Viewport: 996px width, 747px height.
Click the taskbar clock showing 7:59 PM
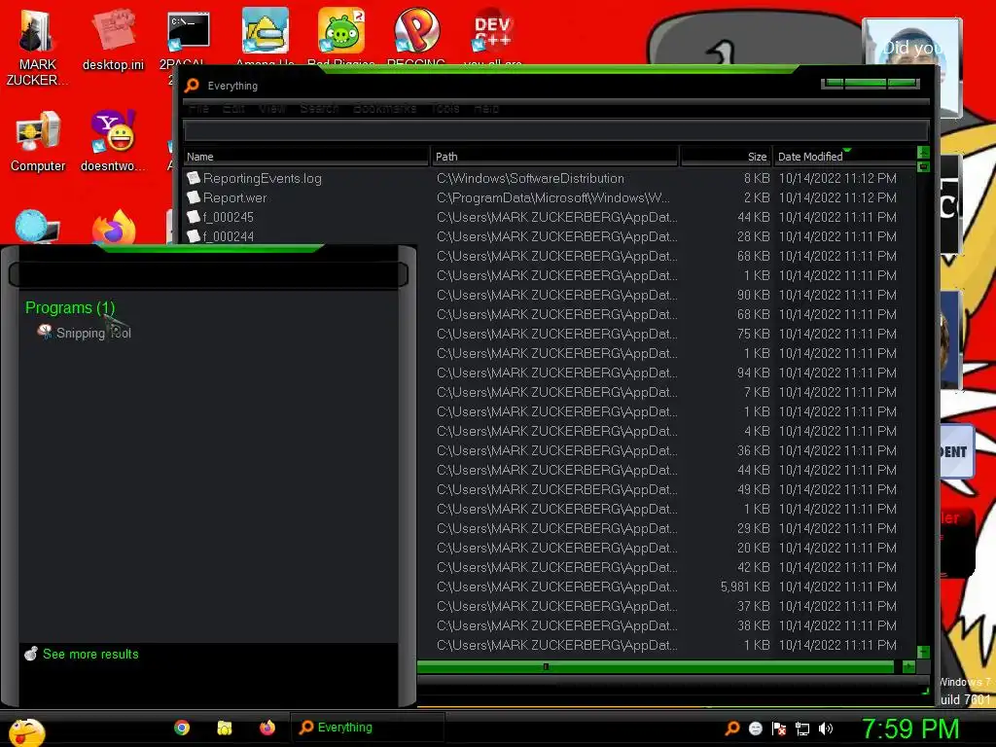pyautogui.click(x=909, y=729)
